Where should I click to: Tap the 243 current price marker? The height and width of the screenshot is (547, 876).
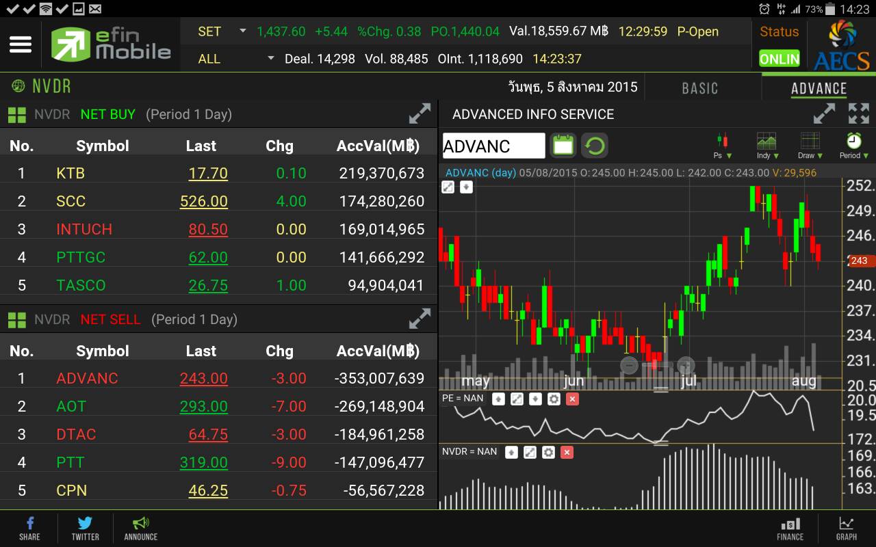pyautogui.click(x=860, y=261)
